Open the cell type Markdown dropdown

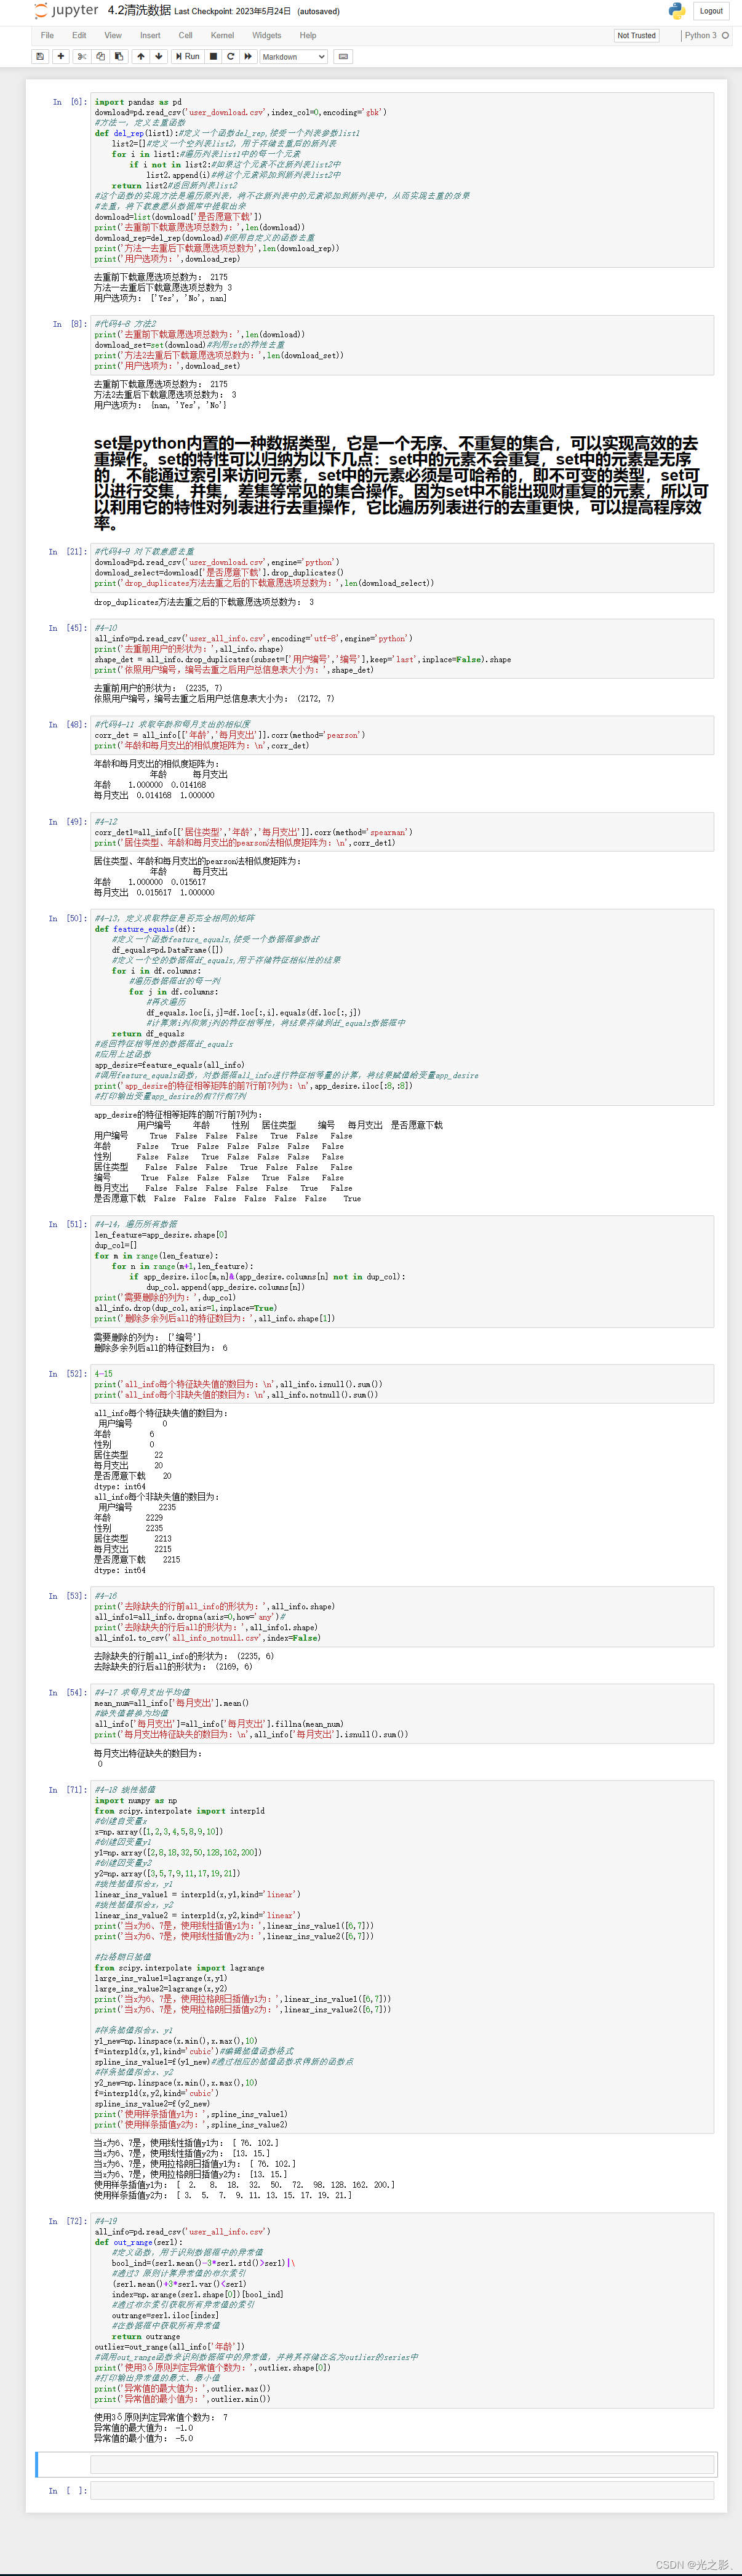point(294,57)
